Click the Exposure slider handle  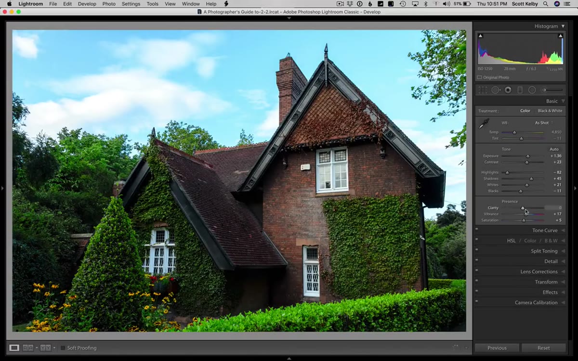[528, 156]
